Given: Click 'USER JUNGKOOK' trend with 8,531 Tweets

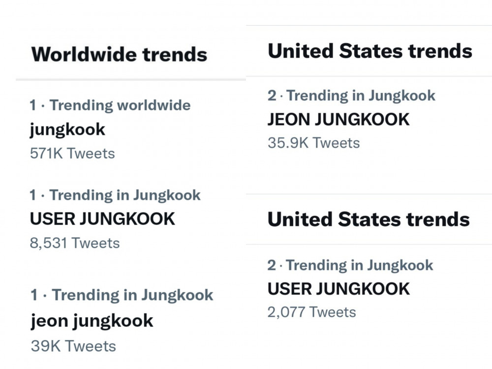Looking at the screenshot, I should click(x=102, y=219).
